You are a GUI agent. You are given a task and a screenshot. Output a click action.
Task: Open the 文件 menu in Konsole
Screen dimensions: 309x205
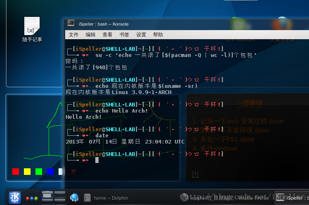[73, 35]
